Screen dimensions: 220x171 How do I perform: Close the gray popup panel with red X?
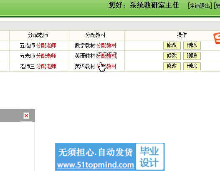(26, 116)
